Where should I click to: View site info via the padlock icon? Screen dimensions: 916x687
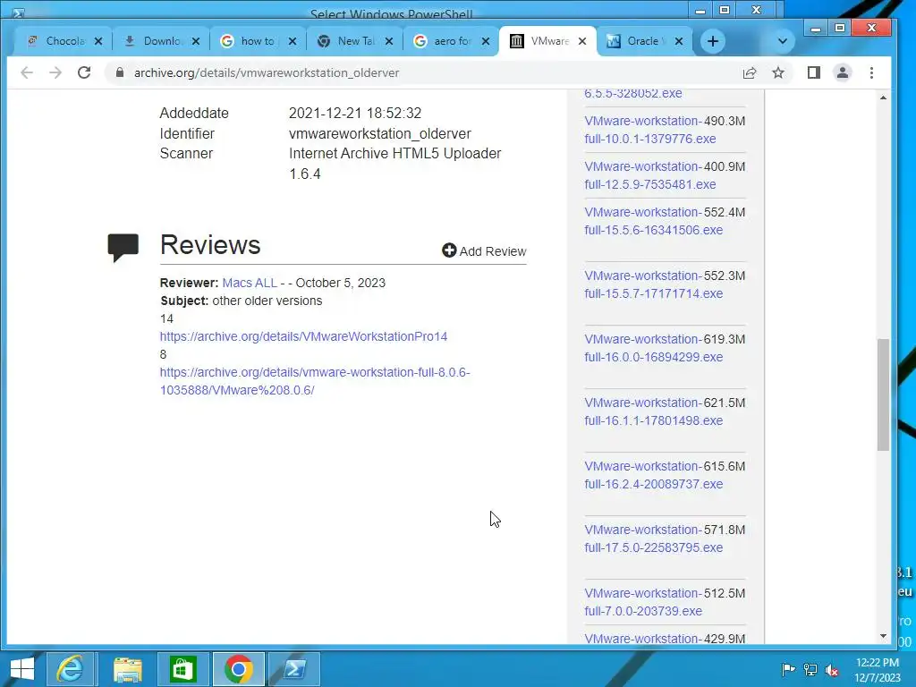[x=120, y=72]
